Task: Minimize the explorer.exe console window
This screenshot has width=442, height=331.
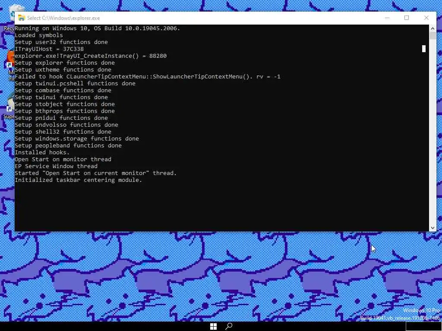Action: pos(387,18)
